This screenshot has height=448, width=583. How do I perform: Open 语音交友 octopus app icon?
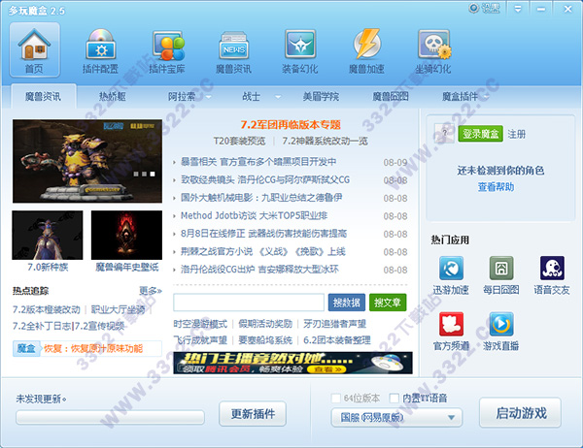point(552,268)
